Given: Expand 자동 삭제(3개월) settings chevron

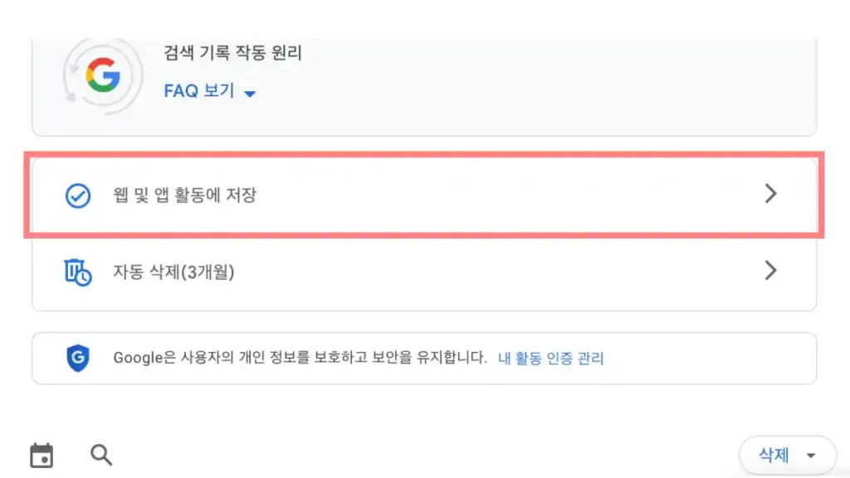Looking at the screenshot, I should click(x=770, y=270).
